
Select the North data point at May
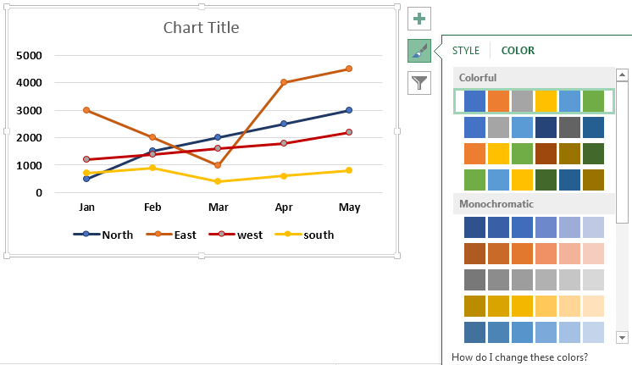point(349,110)
